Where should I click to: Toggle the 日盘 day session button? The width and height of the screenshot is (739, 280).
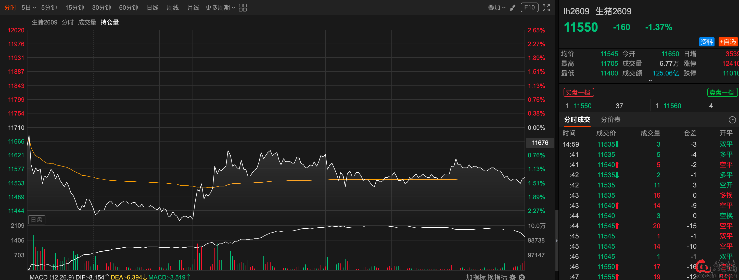pos(37,220)
